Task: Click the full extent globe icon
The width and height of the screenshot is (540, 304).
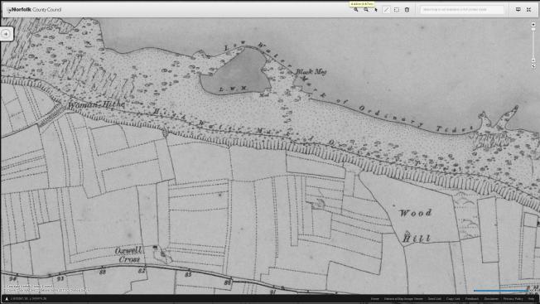Action: pos(533,66)
